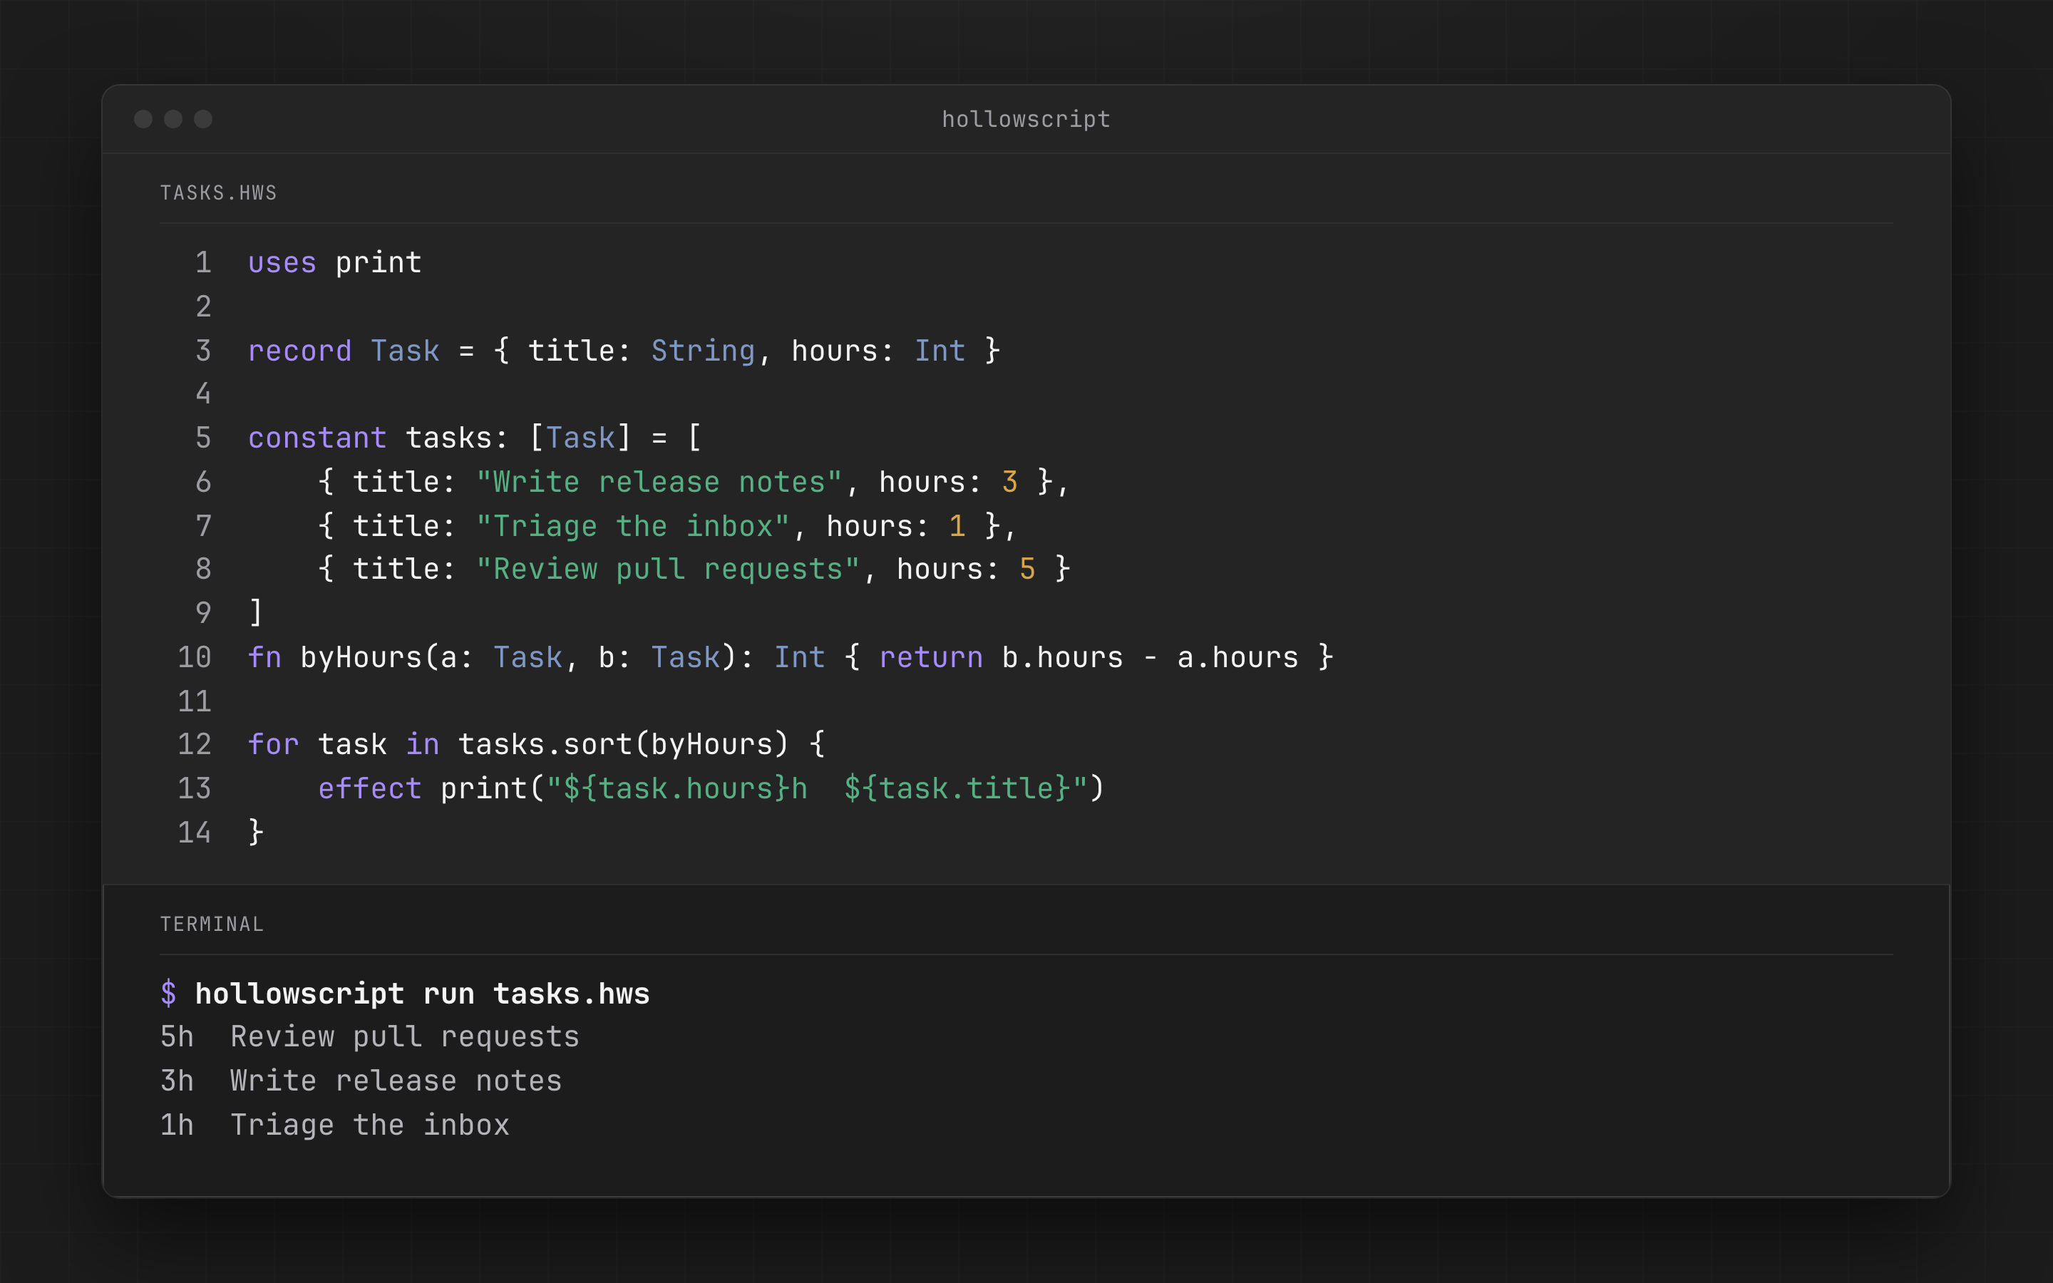Select the TASKS.HWS file label
The height and width of the screenshot is (1283, 2053).
(219, 193)
